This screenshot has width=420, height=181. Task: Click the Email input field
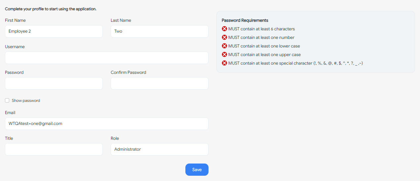pyautogui.click(x=106, y=124)
